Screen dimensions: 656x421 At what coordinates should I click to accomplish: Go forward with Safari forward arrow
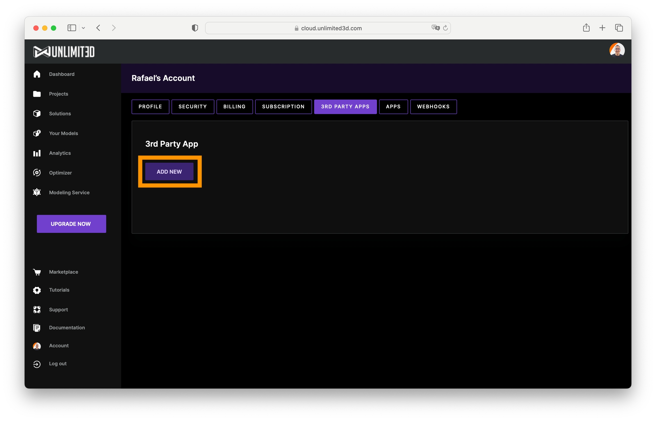(x=114, y=28)
